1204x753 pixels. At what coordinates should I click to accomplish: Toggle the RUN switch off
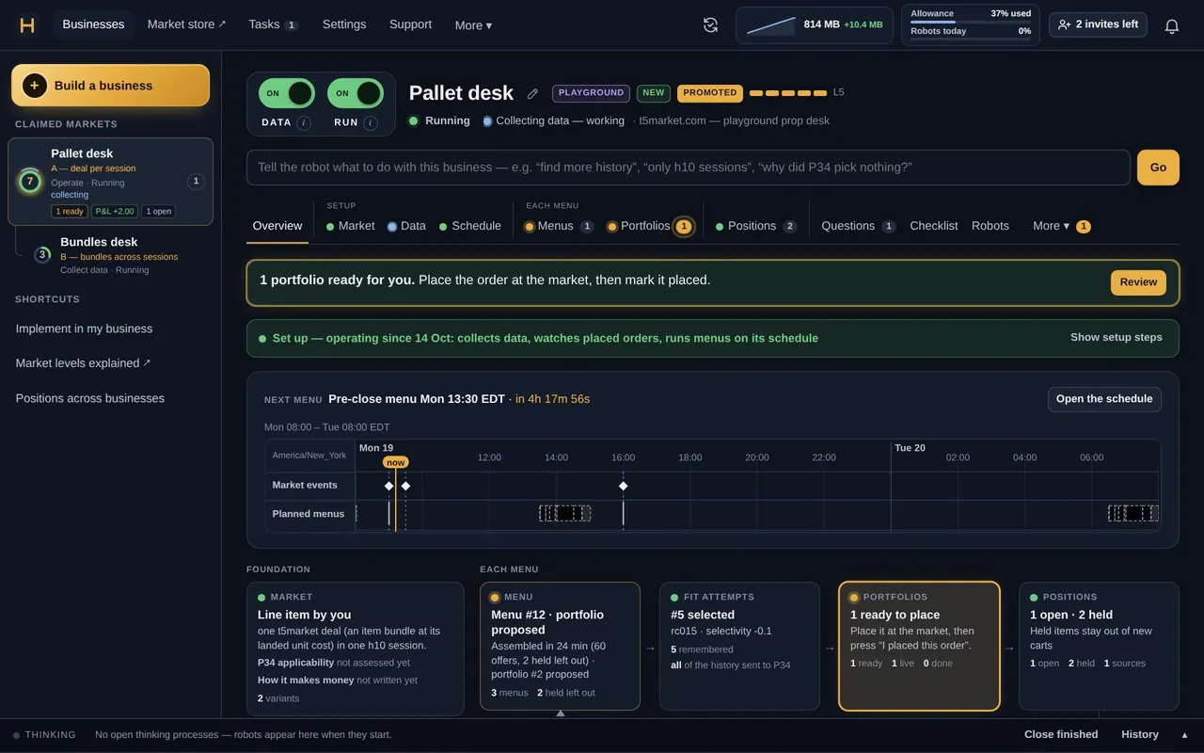point(356,93)
